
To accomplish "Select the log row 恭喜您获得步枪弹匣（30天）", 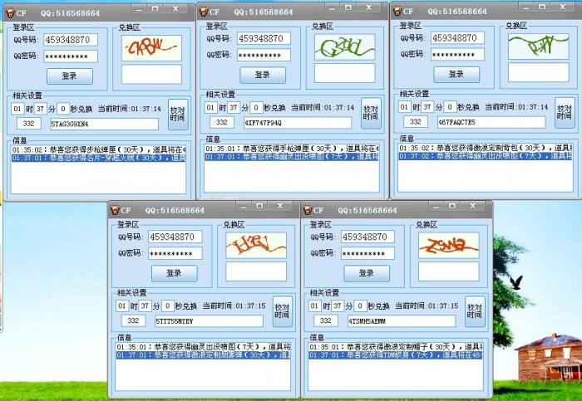I will (98, 149).
